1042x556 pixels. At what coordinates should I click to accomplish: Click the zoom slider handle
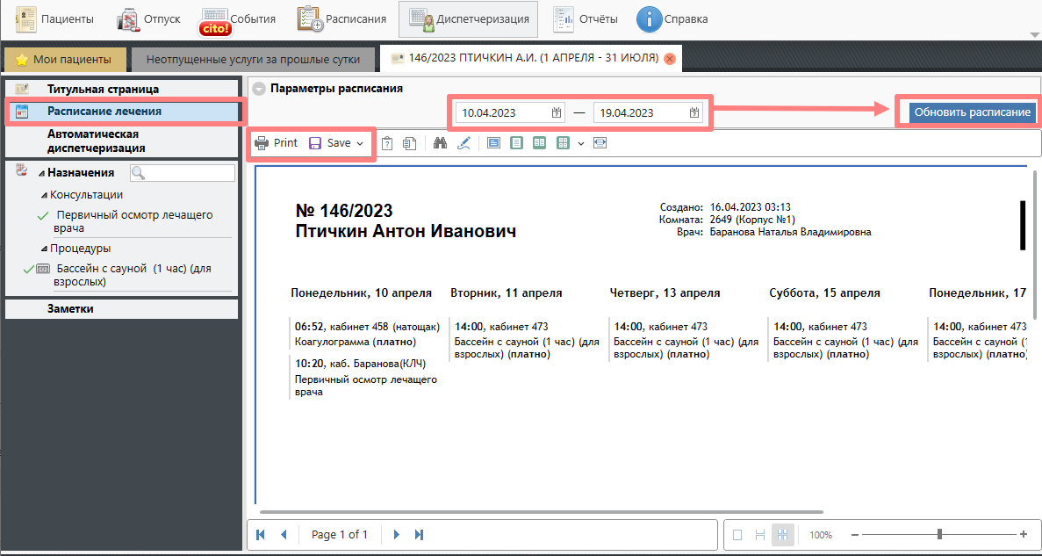coord(940,534)
